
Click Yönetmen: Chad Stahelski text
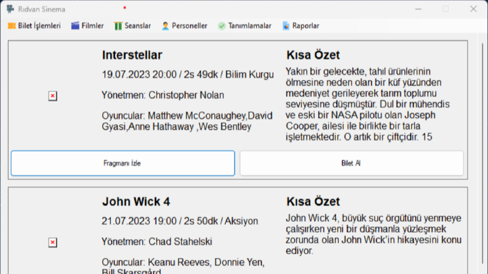pyautogui.click(x=157, y=241)
